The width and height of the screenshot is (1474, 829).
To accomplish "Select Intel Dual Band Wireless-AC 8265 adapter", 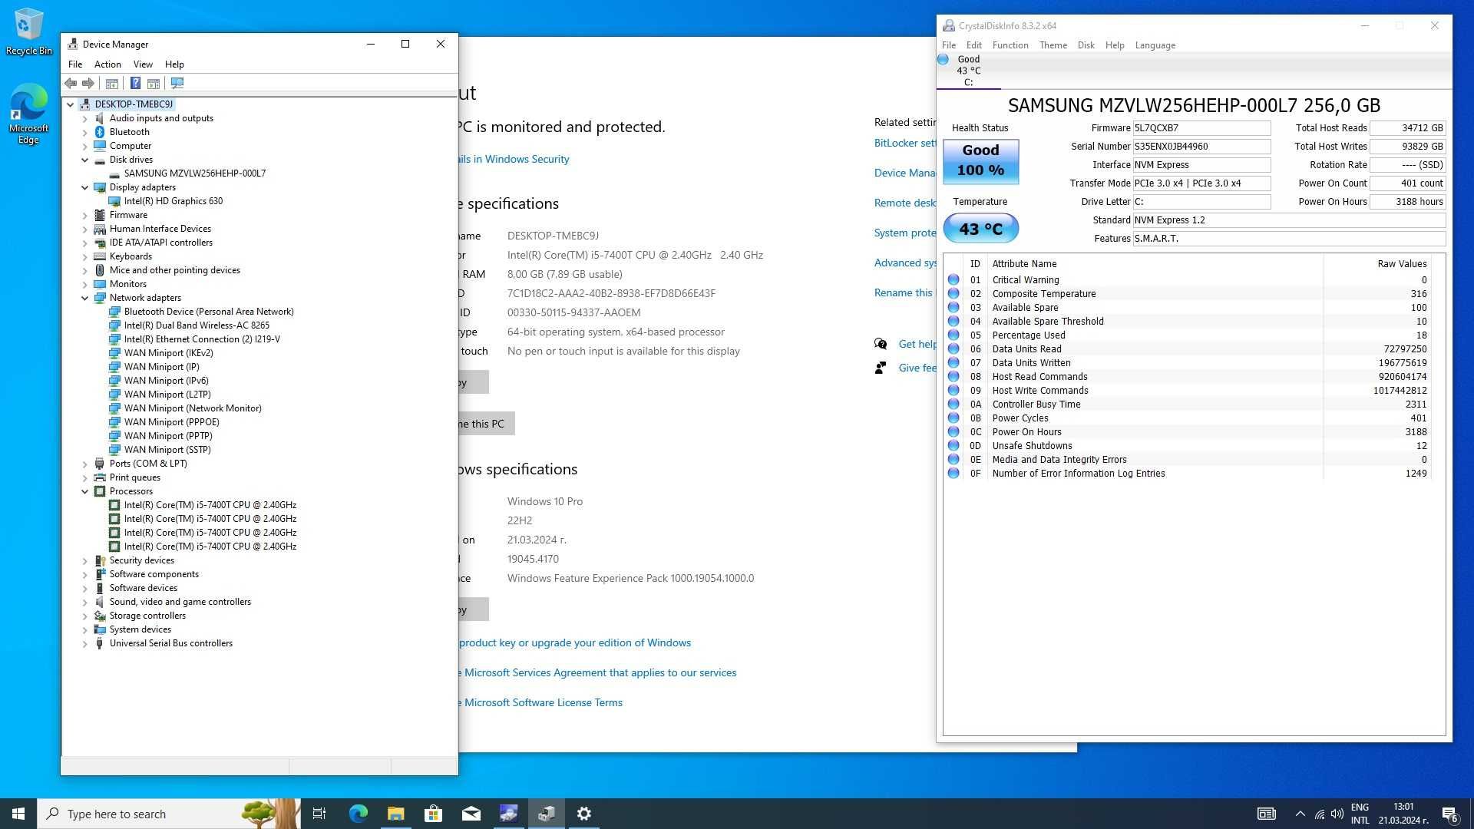I will 197,325.
